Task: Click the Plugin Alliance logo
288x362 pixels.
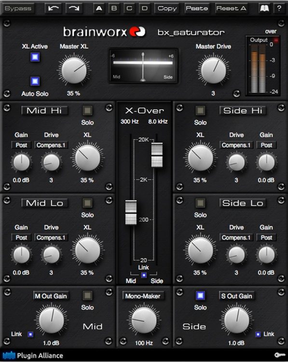Action: [x=33, y=355]
